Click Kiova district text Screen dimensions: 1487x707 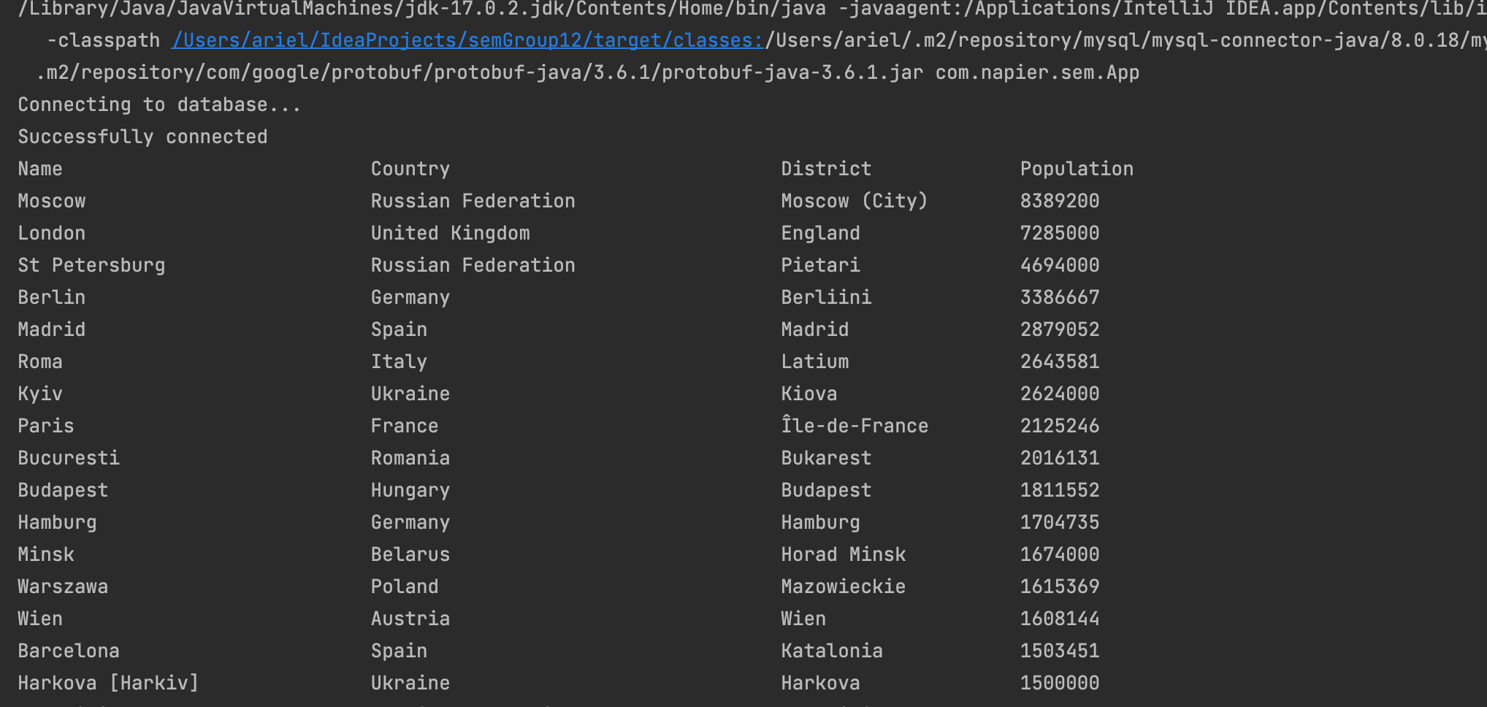click(x=809, y=394)
